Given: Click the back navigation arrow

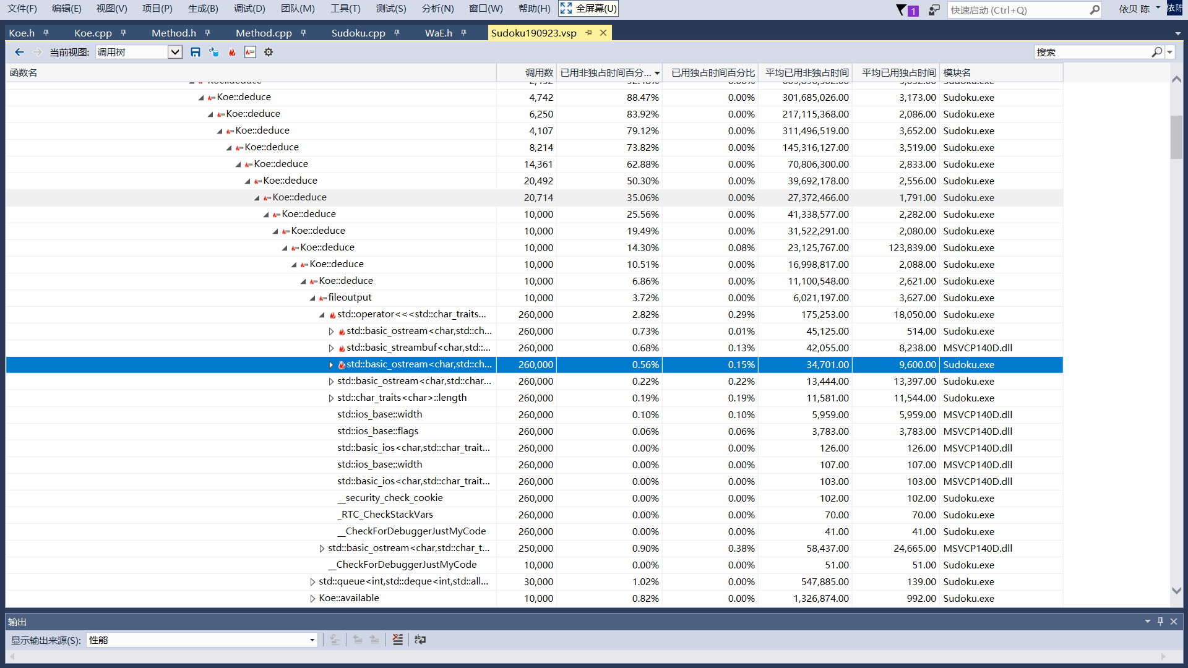Looking at the screenshot, I should click(x=19, y=53).
